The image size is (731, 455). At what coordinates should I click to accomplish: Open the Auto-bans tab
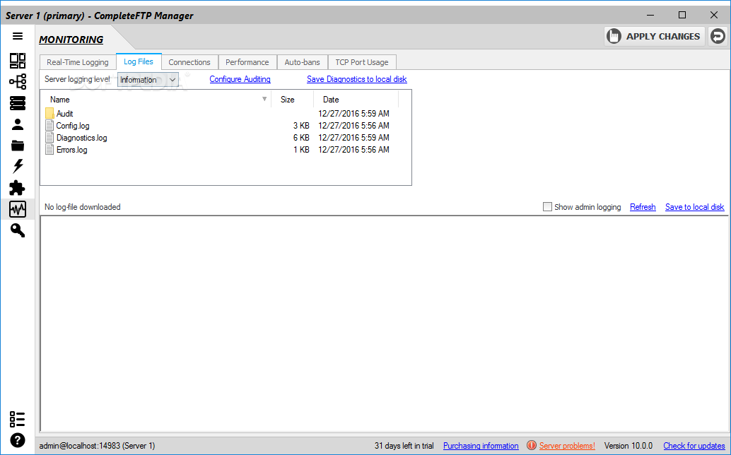click(302, 62)
